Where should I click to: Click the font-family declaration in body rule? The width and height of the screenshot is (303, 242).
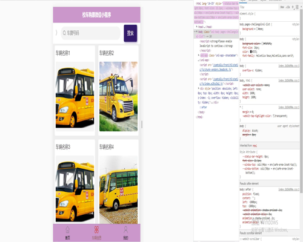pos(268,56)
